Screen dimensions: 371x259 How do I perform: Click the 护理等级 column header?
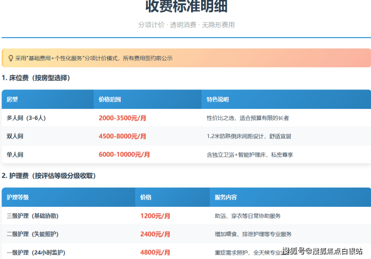point(18,197)
